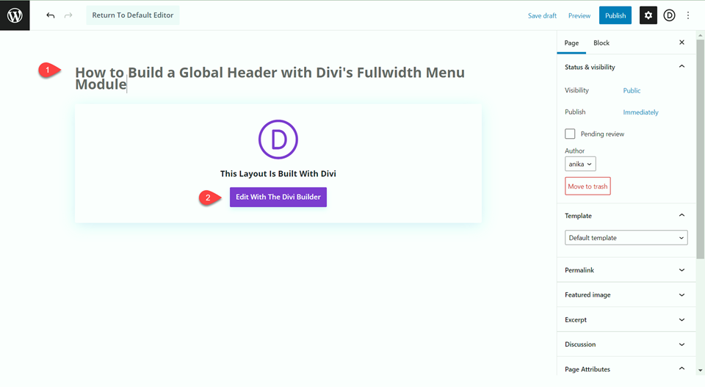Click the sidebar vertical scrollbar thumb
This screenshot has width=705, height=387.
[x=700, y=148]
